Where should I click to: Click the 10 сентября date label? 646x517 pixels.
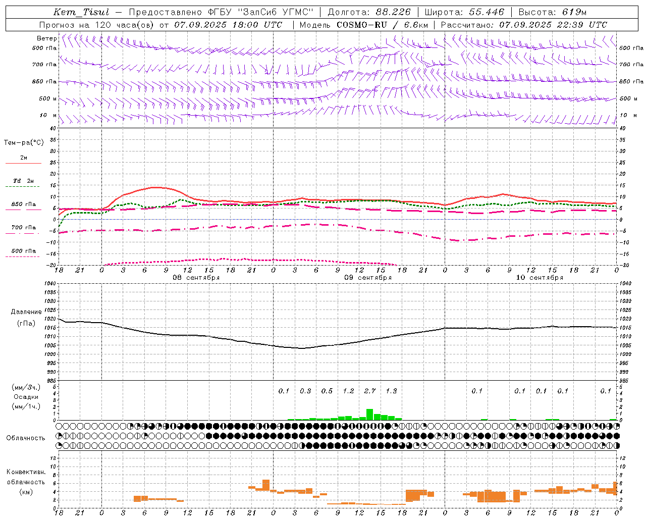pyautogui.click(x=540, y=278)
